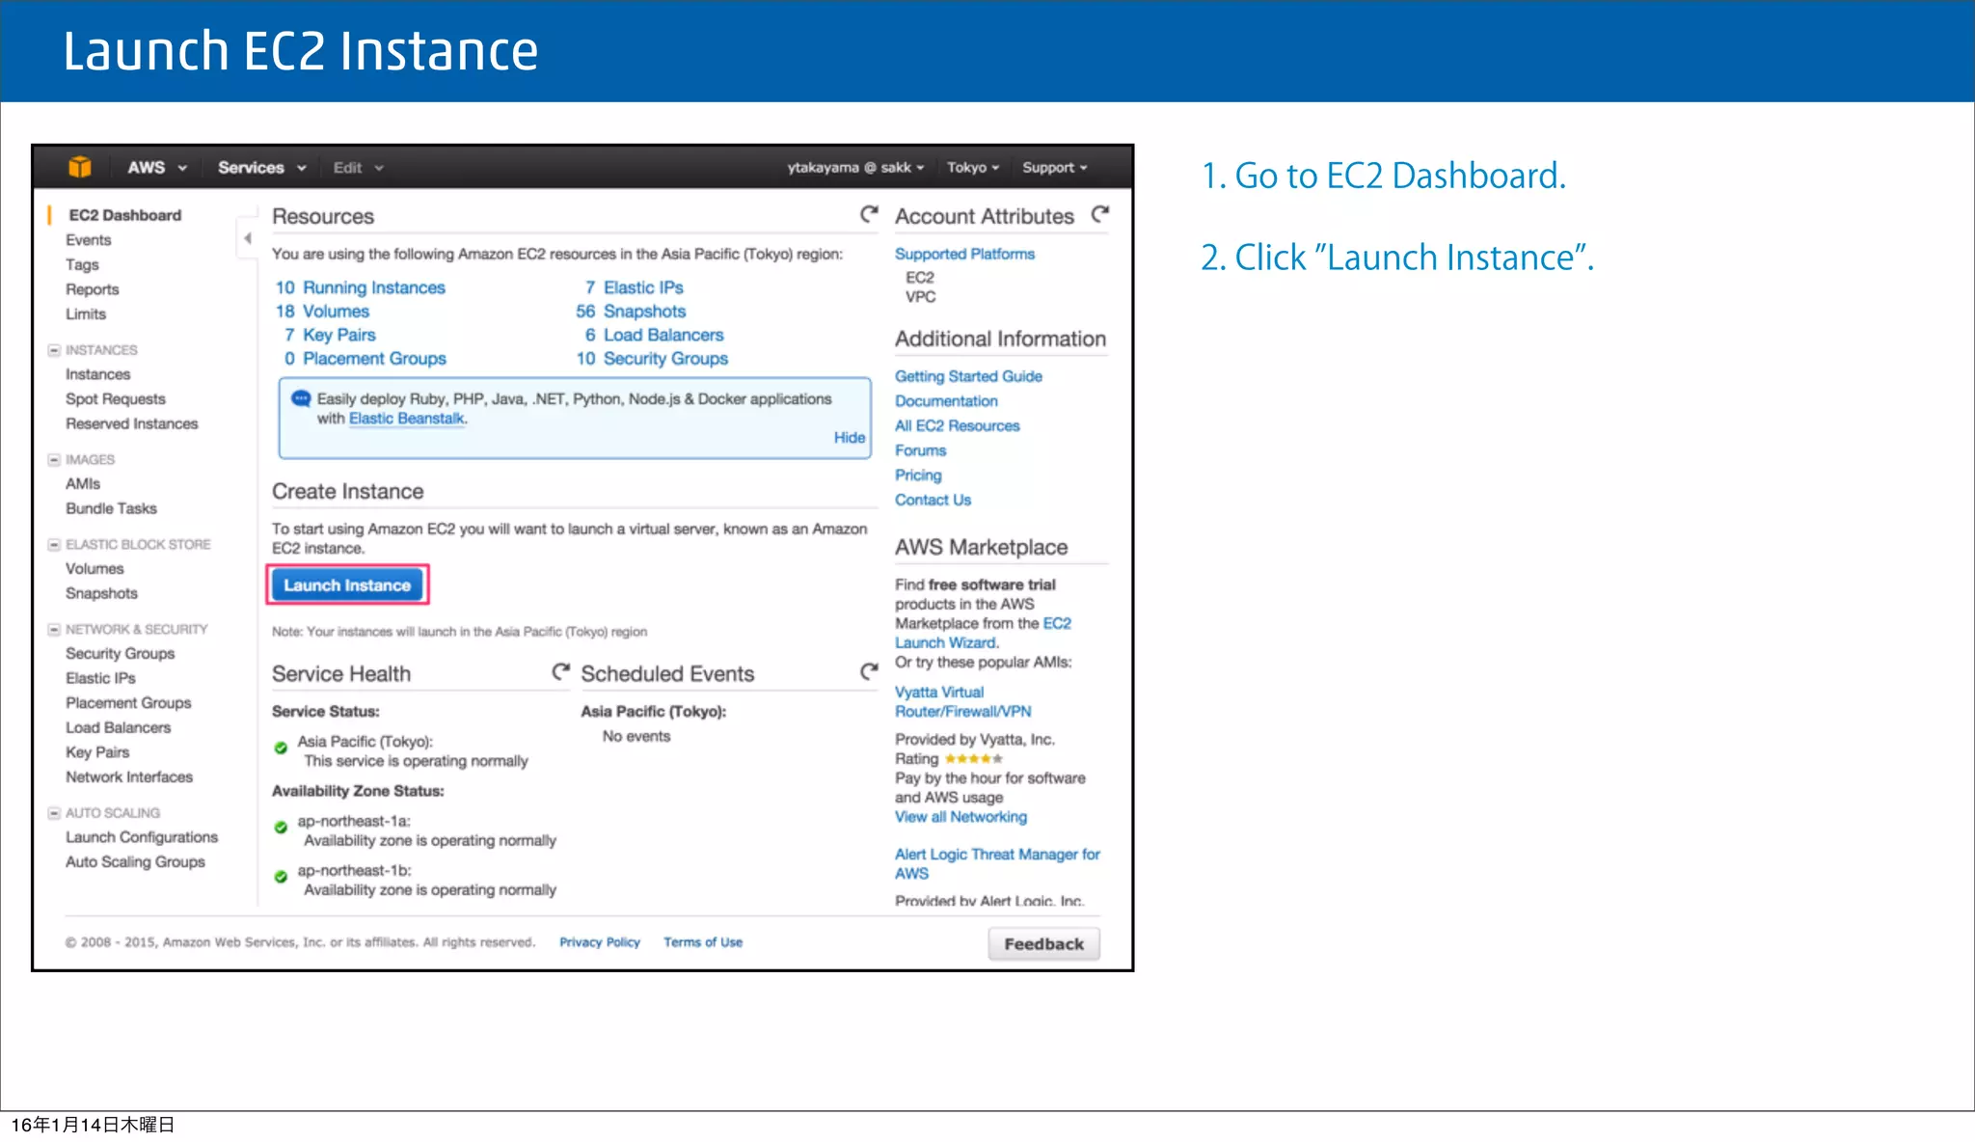Open the Documentation link
Viewport: 1975px width, 1142px height.
point(946,401)
